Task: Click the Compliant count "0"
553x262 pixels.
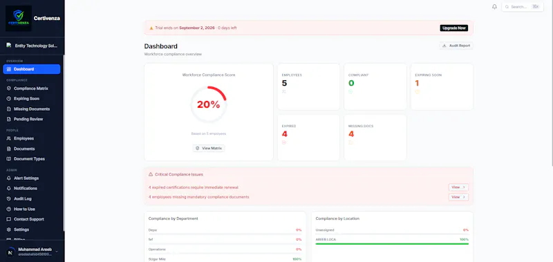Action: pyautogui.click(x=351, y=83)
